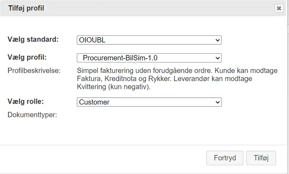Click the selected Customer role value

(x=94, y=102)
